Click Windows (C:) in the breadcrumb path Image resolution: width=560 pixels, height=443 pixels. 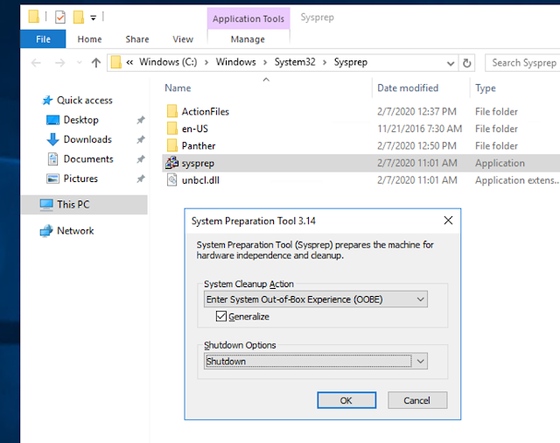point(168,62)
